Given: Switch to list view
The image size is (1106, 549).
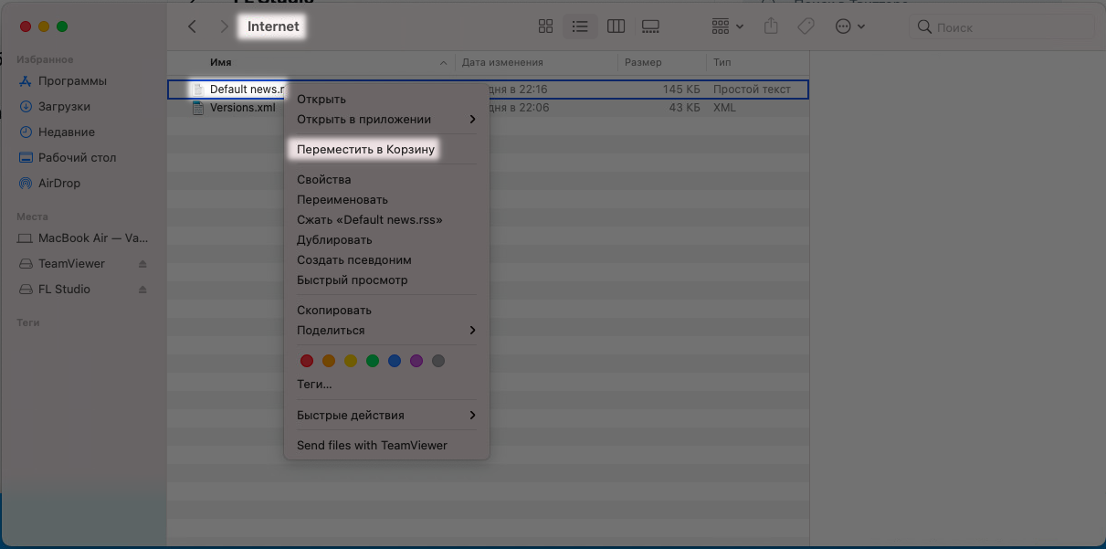Looking at the screenshot, I should click(580, 26).
